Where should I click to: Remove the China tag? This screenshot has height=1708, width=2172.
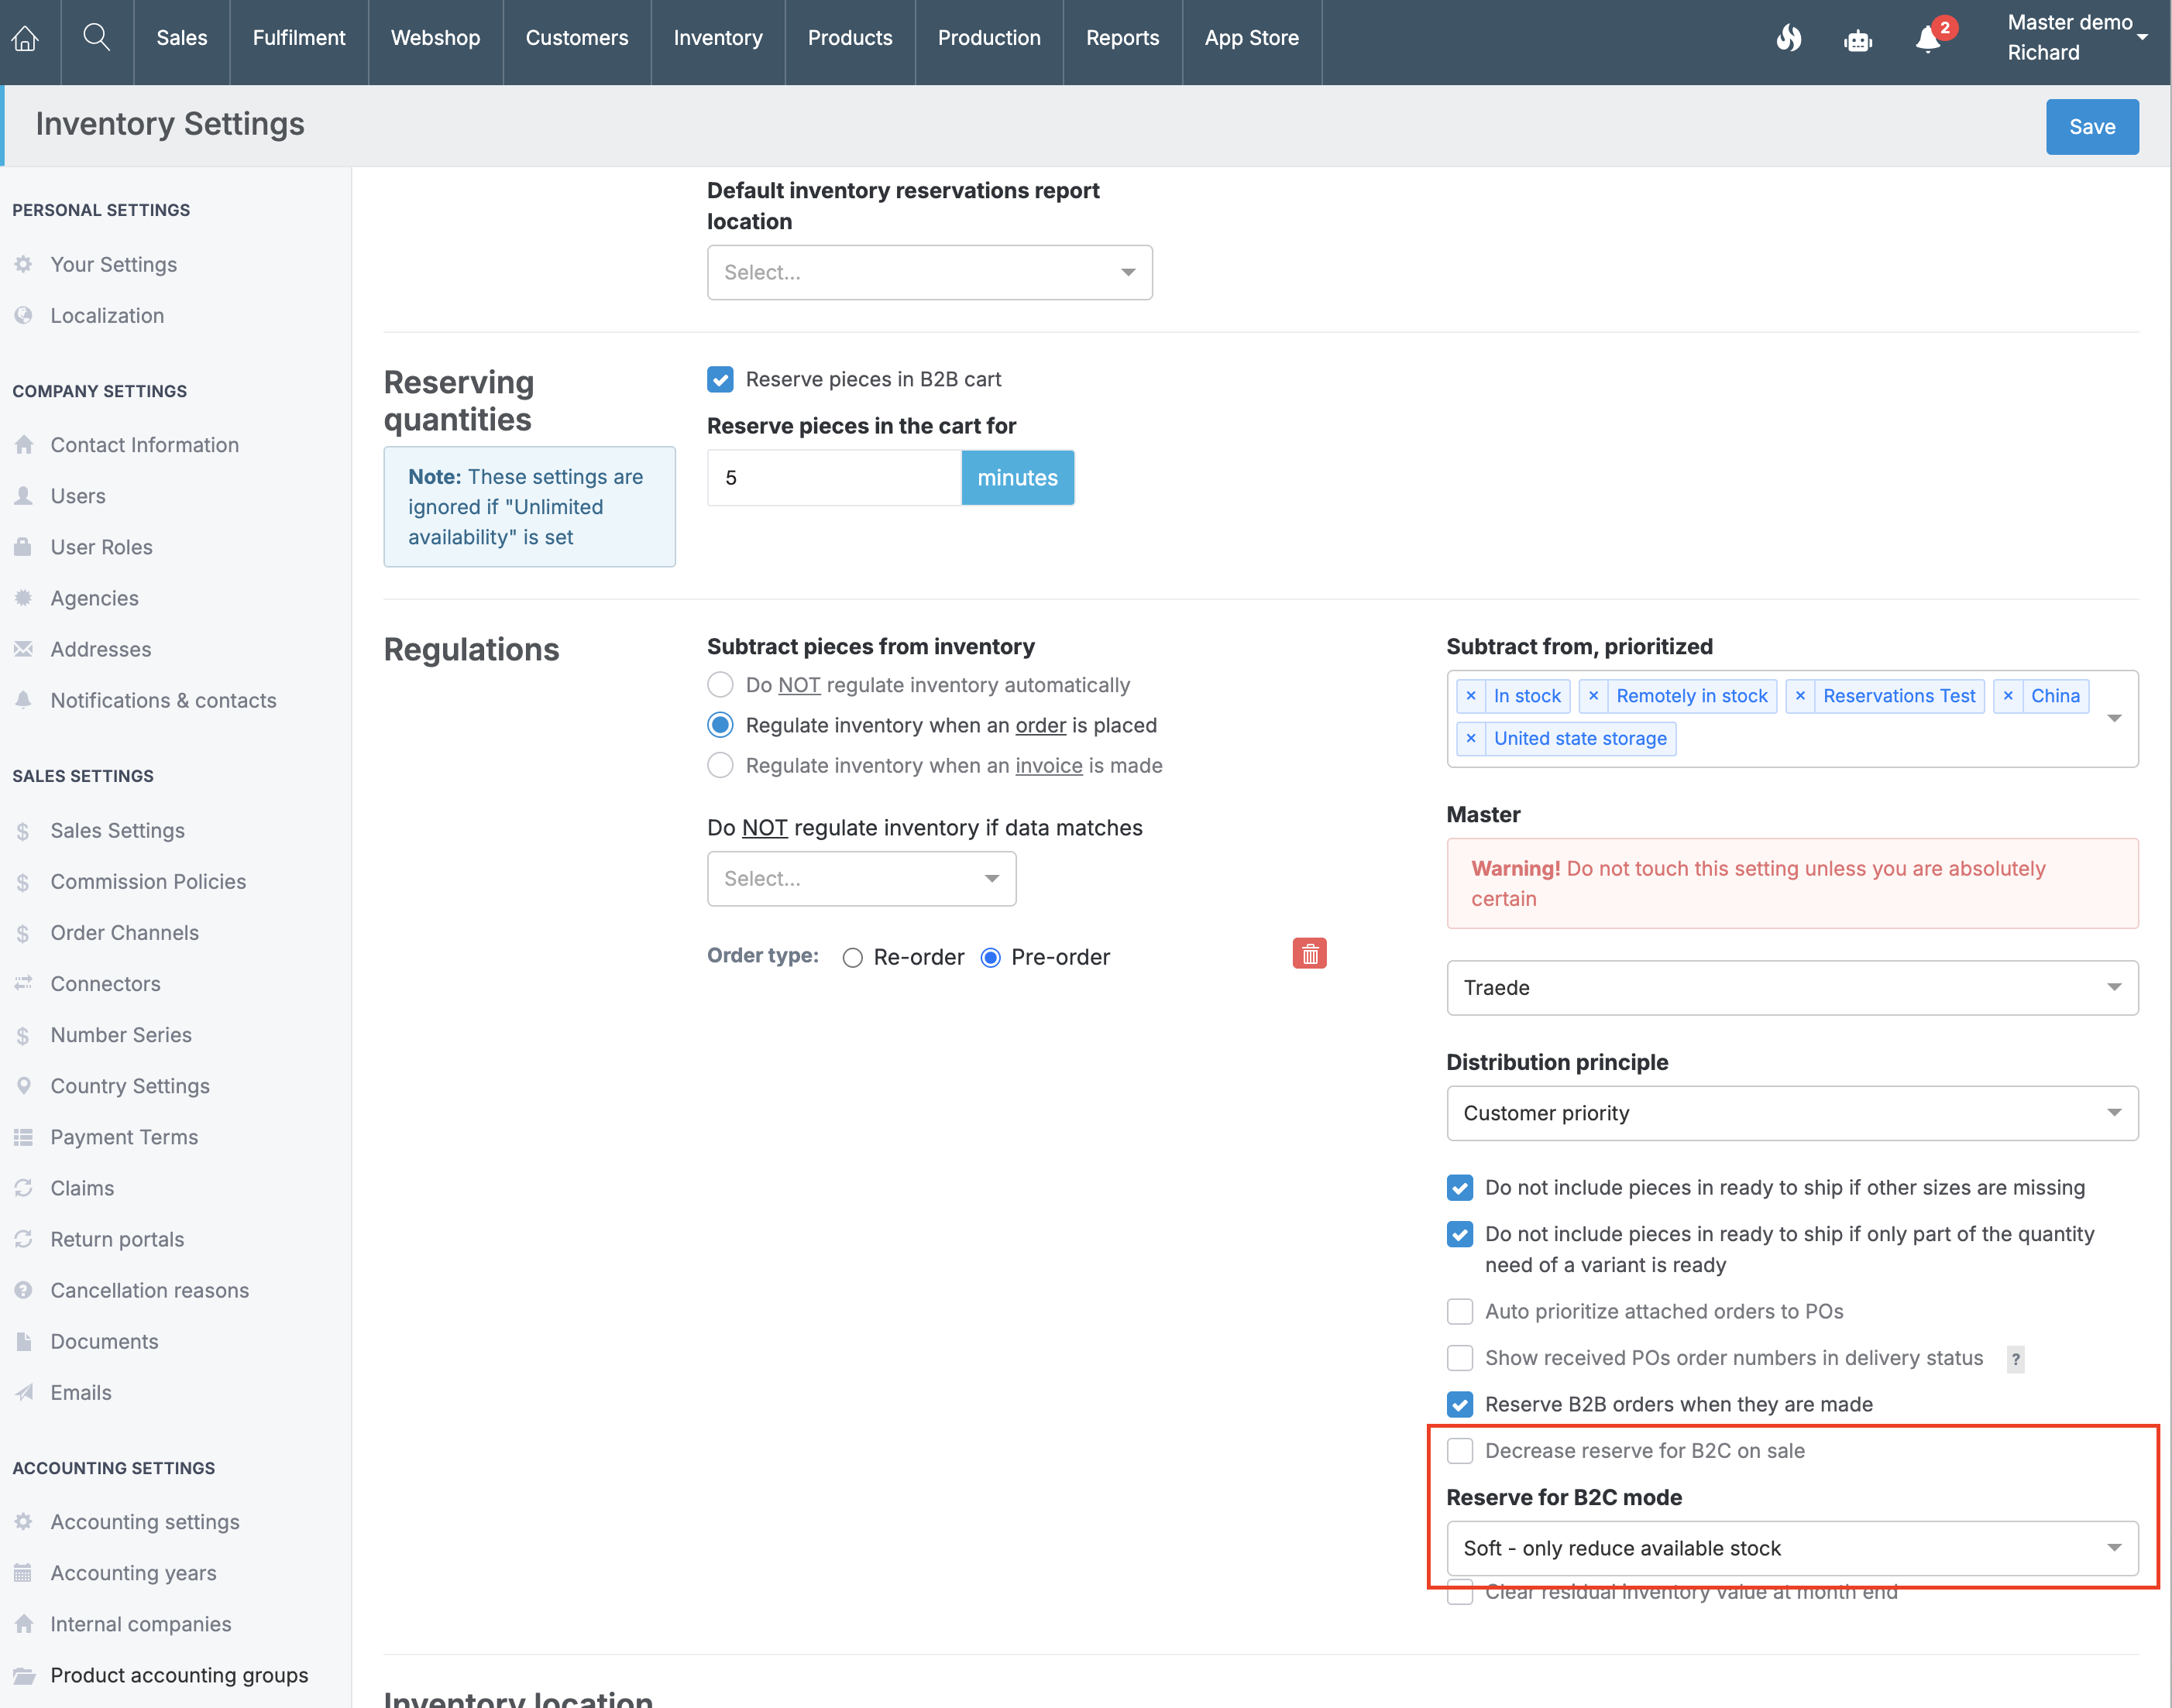pos(2007,696)
